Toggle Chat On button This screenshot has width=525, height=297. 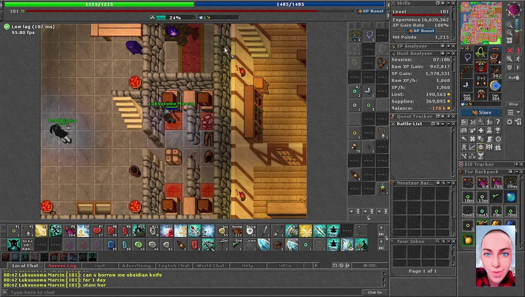click(375, 292)
